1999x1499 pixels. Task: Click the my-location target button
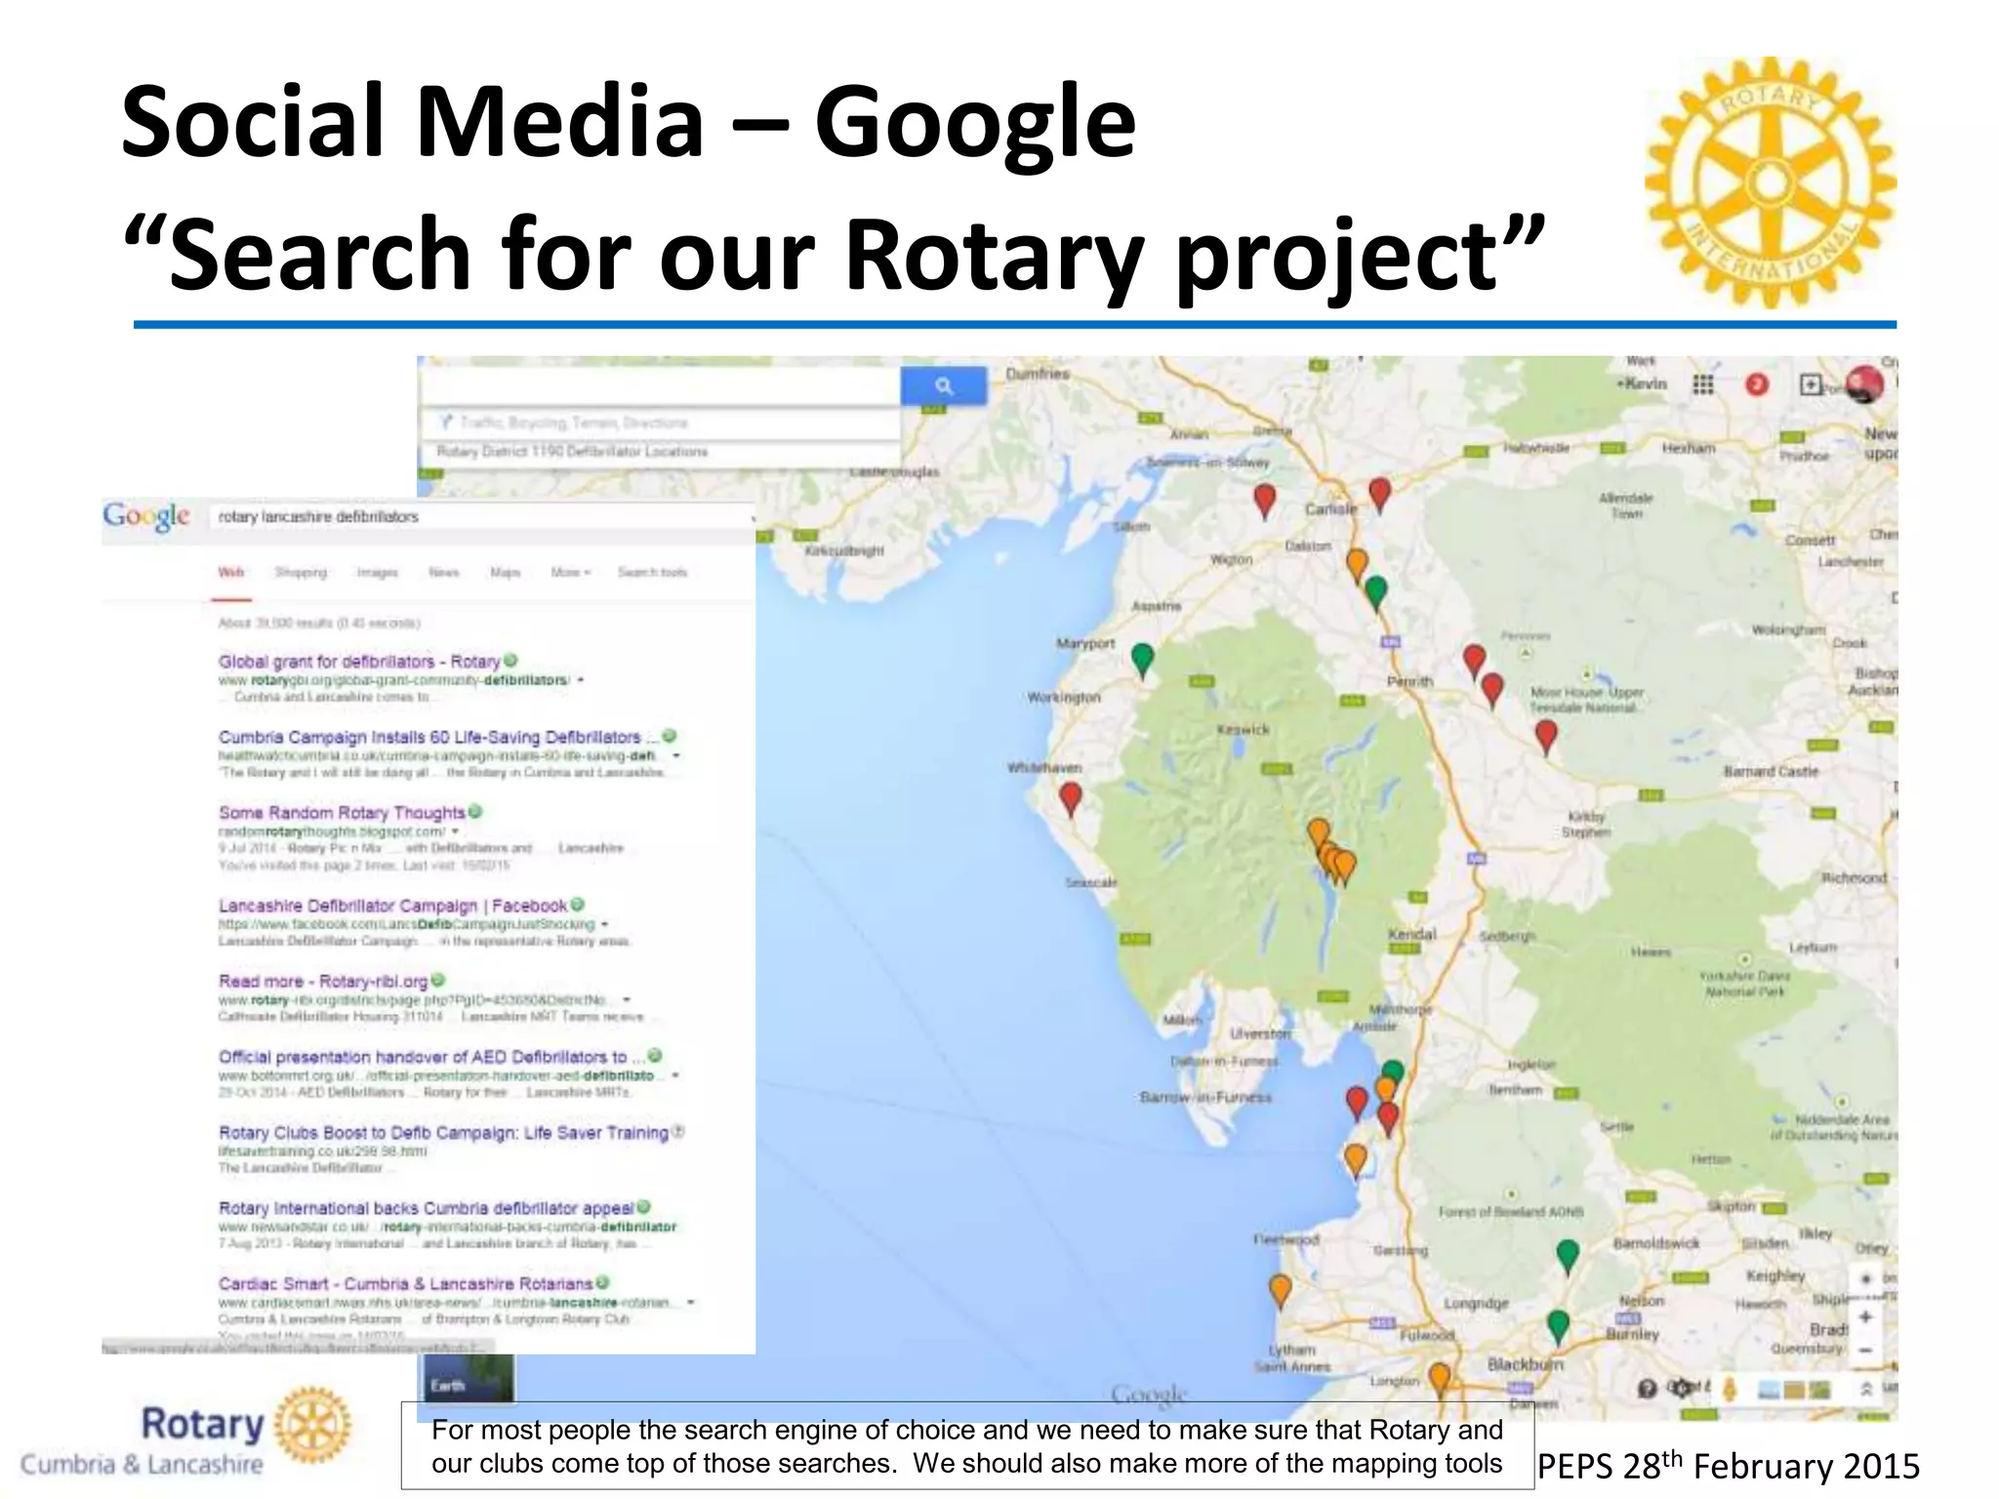click(1865, 1278)
